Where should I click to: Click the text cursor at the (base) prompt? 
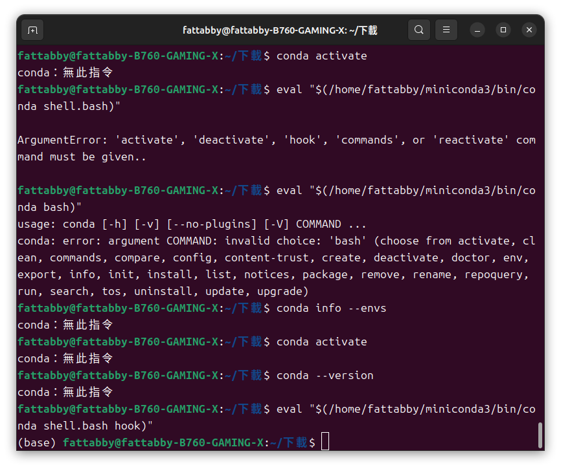pyautogui.click(x=325, y=441)
